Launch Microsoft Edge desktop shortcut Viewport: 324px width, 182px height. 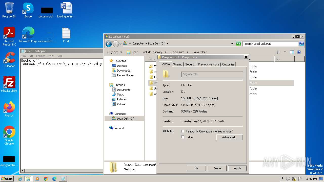click(x=28, y=35)
